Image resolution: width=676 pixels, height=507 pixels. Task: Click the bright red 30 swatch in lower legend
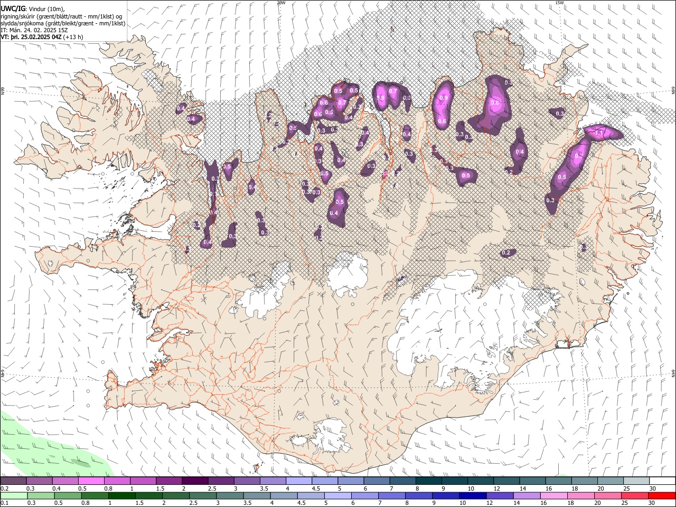coord(661,496)
